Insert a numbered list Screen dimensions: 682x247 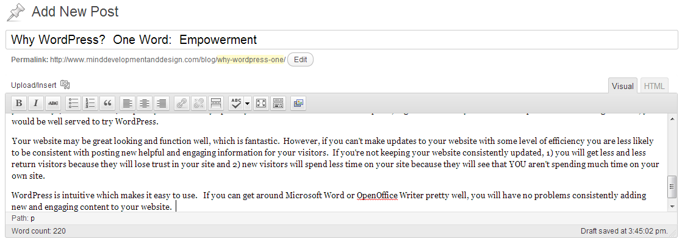[x=90, y=103]
